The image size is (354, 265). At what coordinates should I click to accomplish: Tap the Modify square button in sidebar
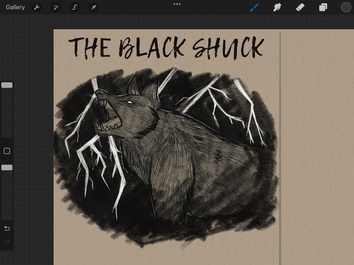coord(7,151)
